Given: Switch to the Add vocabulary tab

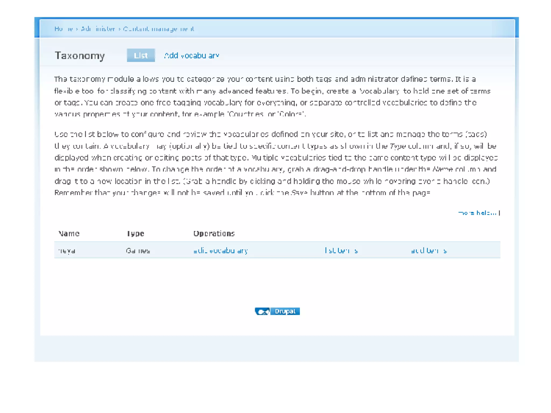Looking at the screenshot, I should [x=192, y=55].
